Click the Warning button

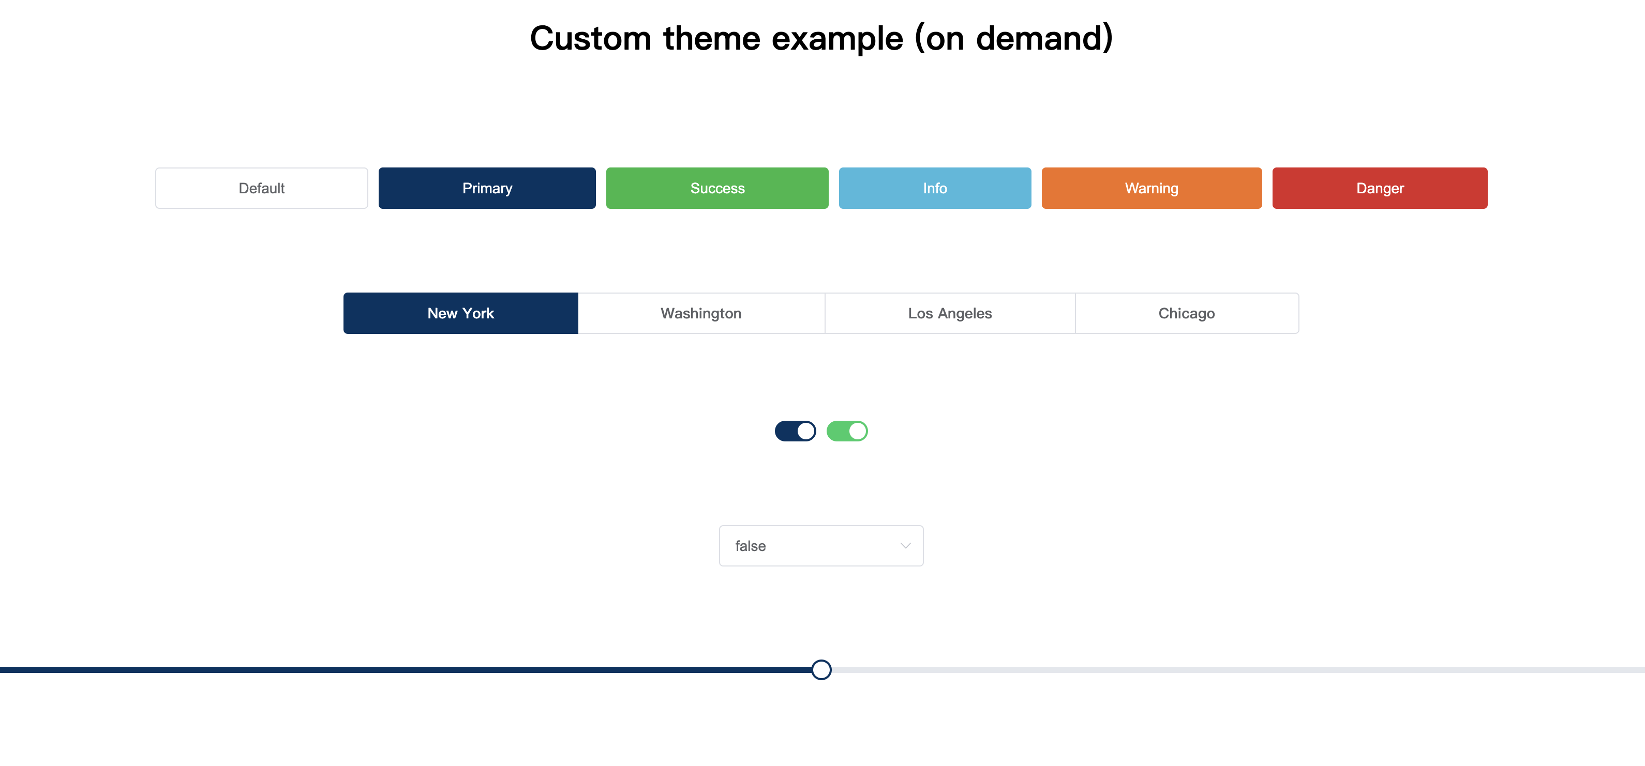1152,188
